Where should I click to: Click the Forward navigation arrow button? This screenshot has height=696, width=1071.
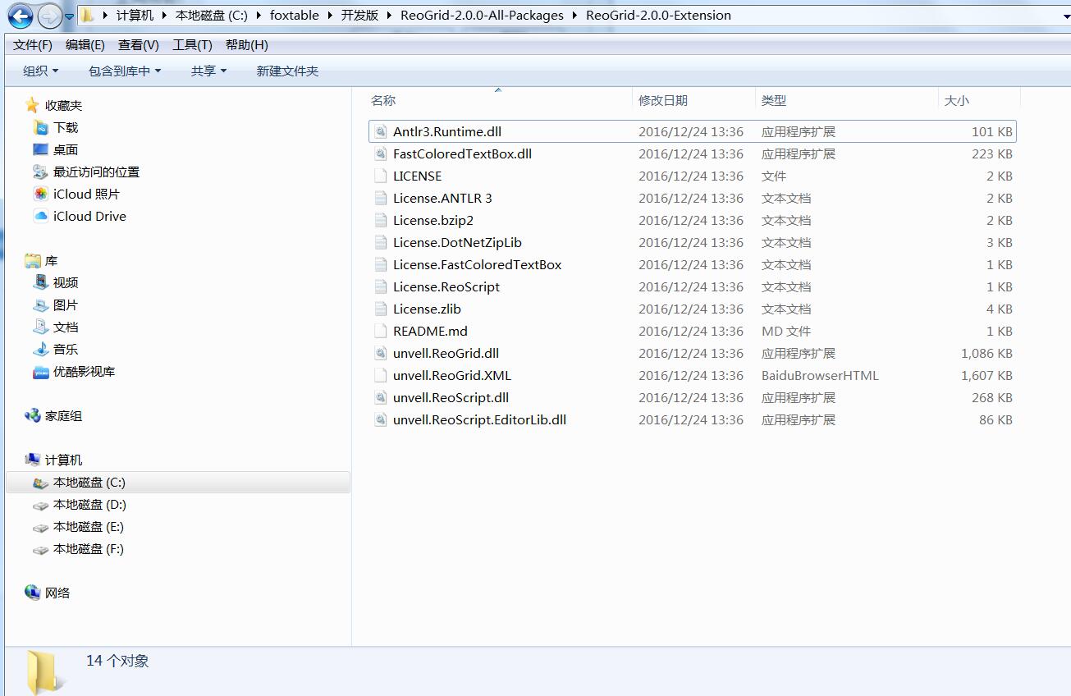point(50,15)
